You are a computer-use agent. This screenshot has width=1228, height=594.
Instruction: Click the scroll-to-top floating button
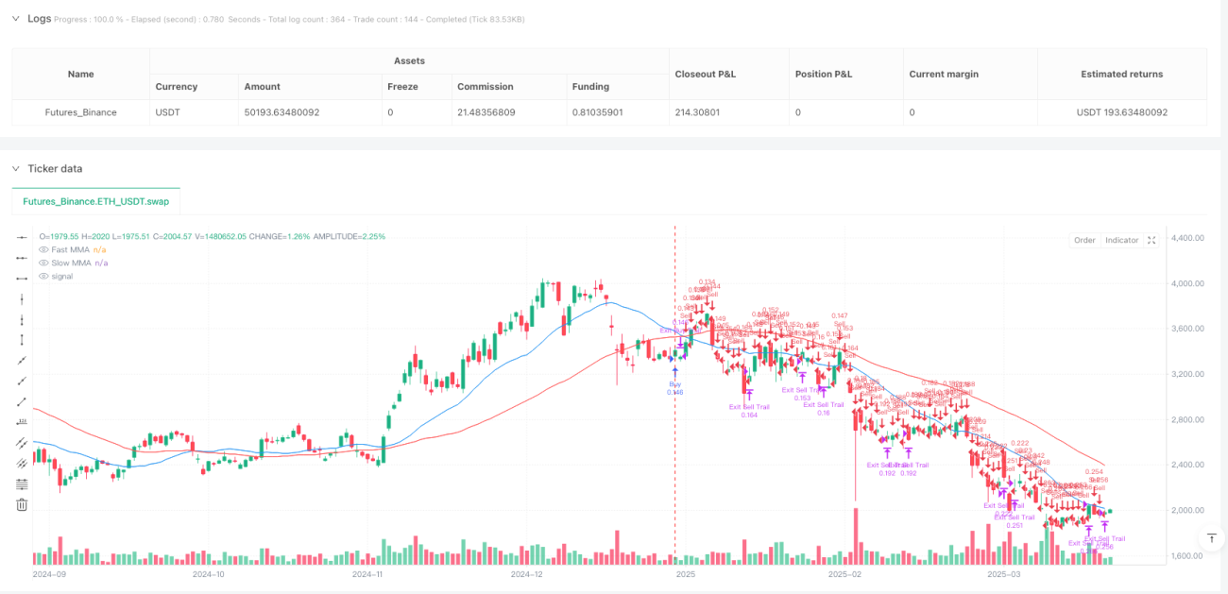click(1211, 537)
